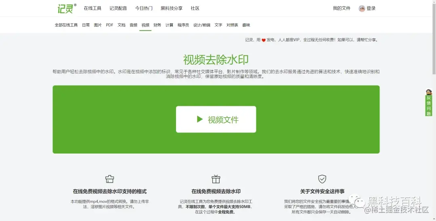
Task: Open the 计算 category
Action: [169, 25]
